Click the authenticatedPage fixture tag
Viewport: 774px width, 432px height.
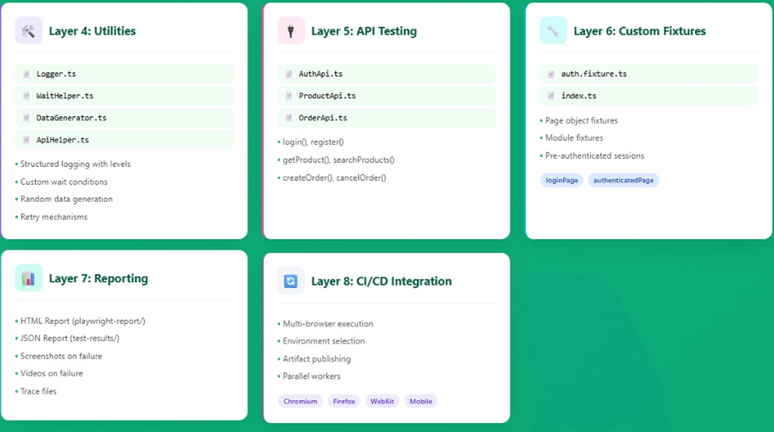tap(623, 180)
